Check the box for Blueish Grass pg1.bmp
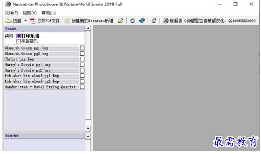 click(82, 48)
